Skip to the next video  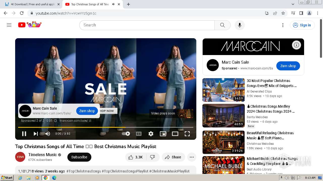pyautogui.click(x=36, y=134)
